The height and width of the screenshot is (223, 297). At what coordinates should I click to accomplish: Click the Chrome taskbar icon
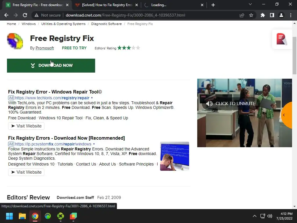(35, 216)
